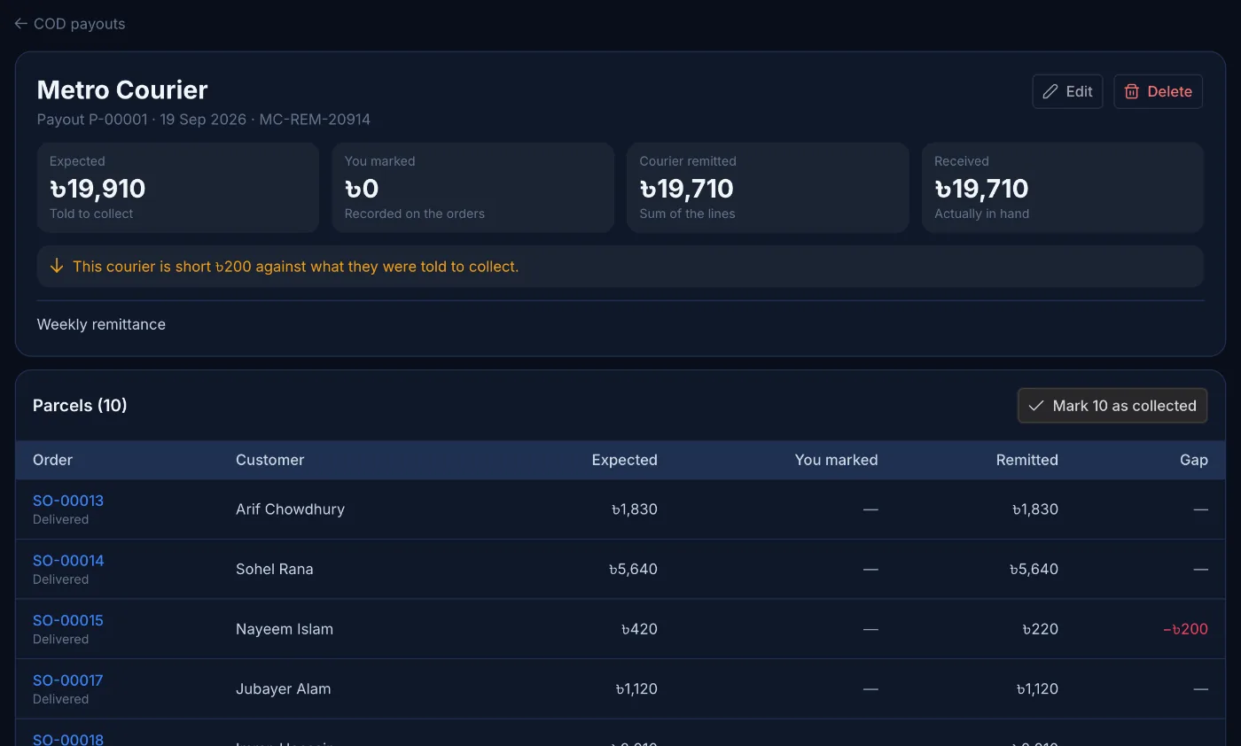Click the Remitted column header
Image resolution: width=1241 pixels, height=746 pixels.
1026,460
